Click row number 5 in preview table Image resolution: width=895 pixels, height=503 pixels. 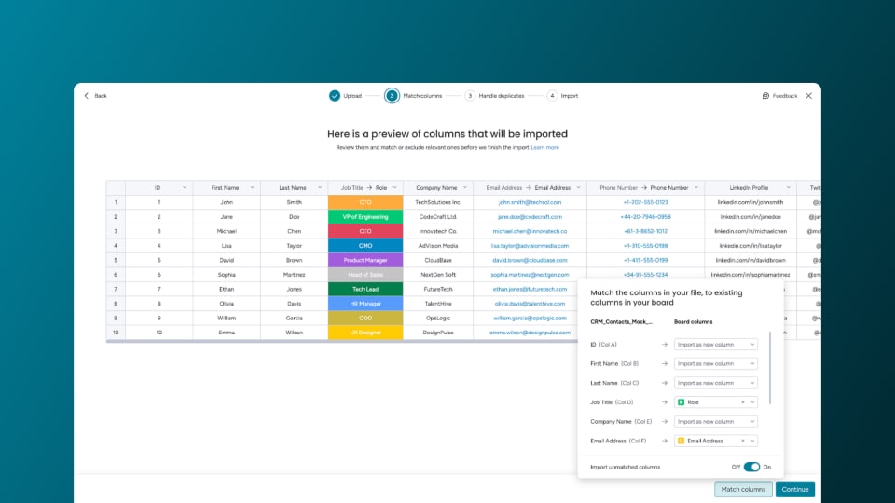116,260
